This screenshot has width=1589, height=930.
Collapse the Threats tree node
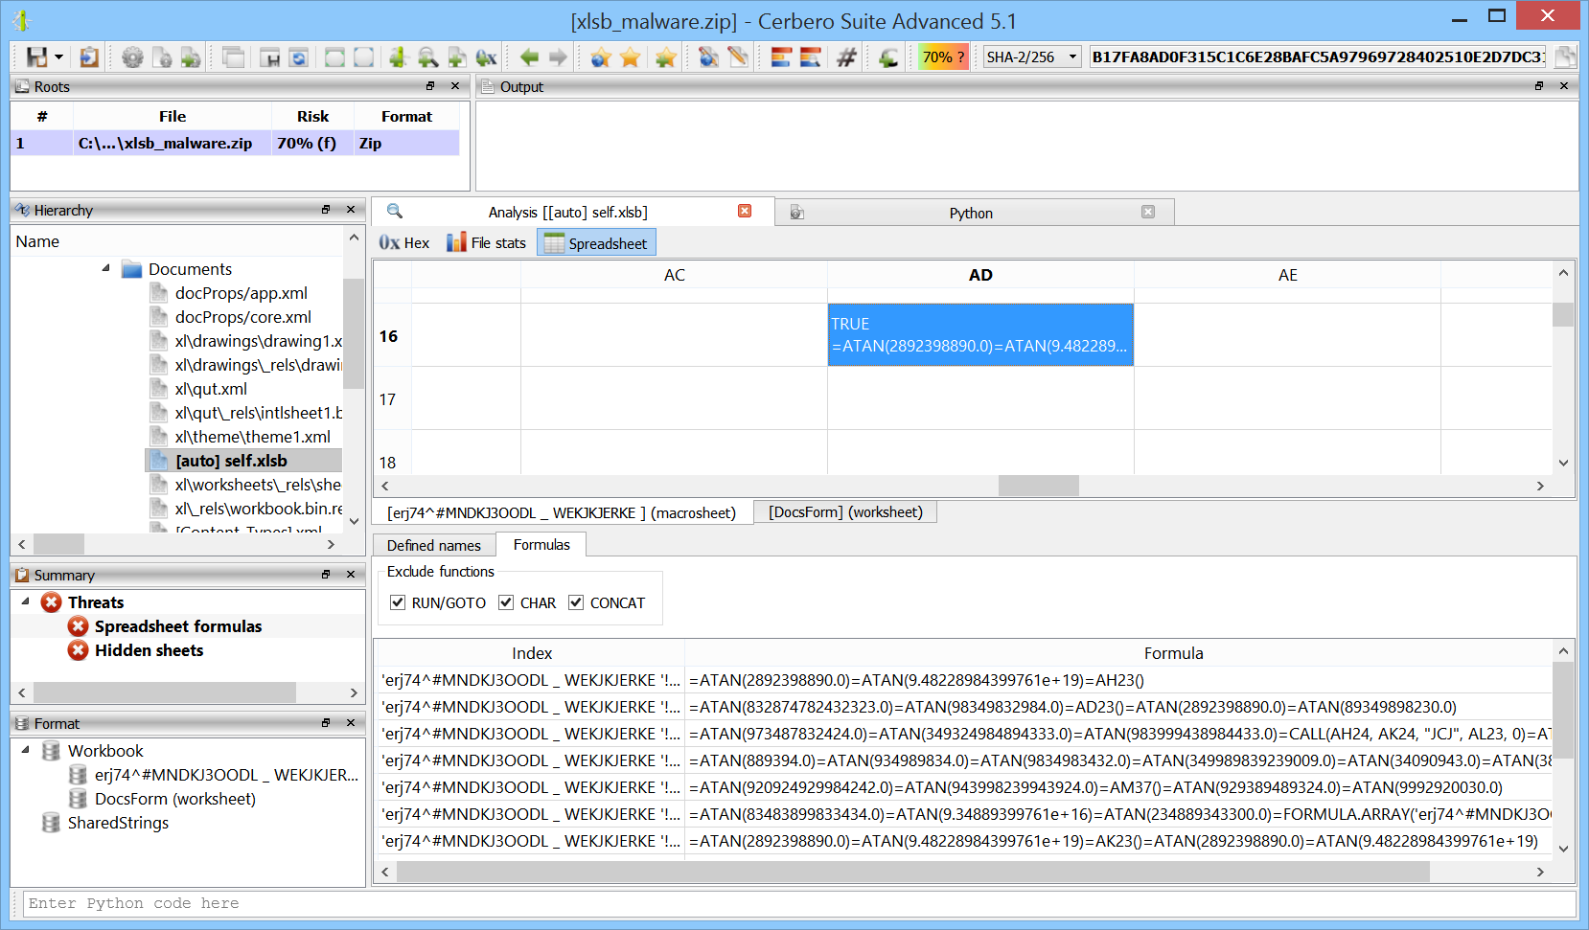pyautogui.click(x=26, y=602)
